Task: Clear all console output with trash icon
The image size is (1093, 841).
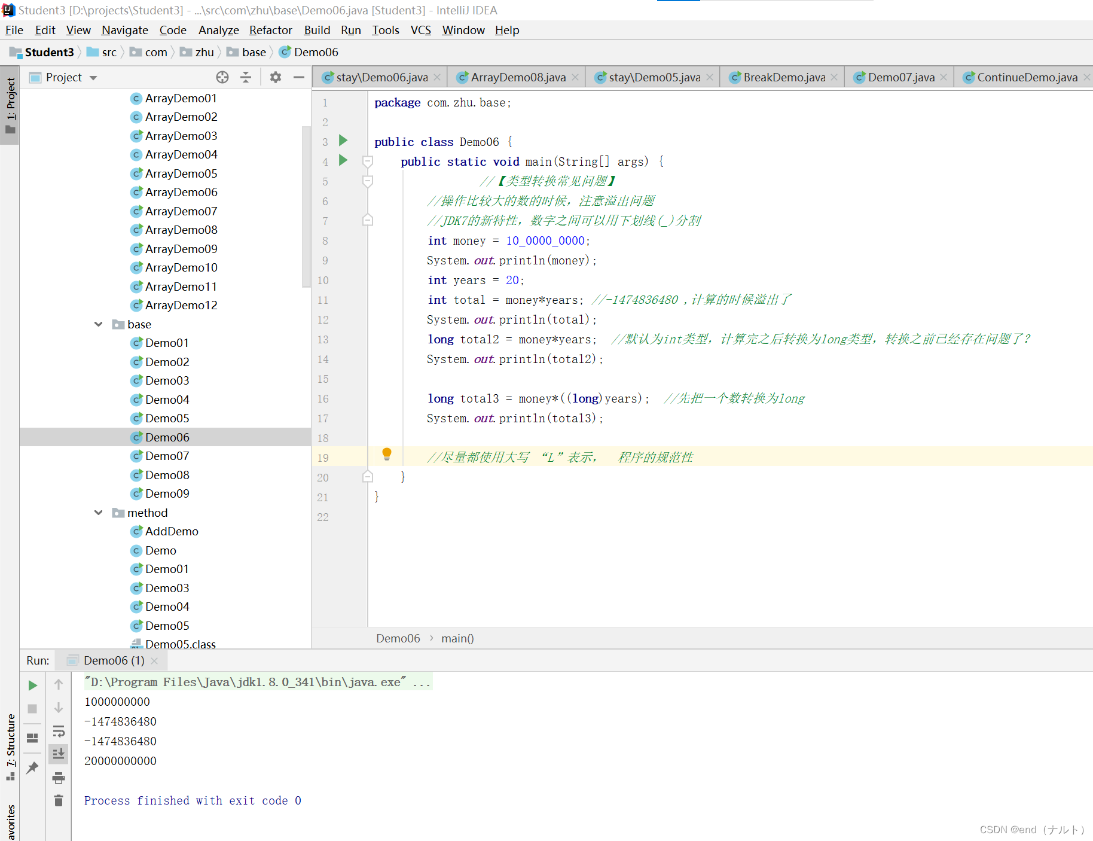Action: click(x=58, y=800)
